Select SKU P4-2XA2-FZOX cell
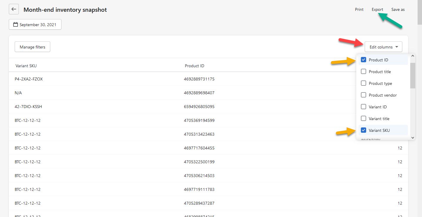The width and height of the screenshot is (422, 217). (x=29, y=79)
